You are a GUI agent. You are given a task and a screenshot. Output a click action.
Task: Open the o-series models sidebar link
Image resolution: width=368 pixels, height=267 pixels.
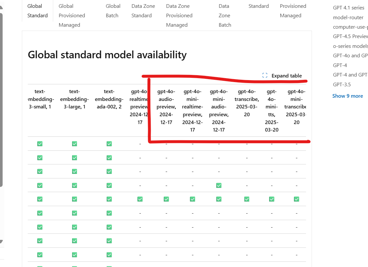pyautogui.click(x=350, y=46)
